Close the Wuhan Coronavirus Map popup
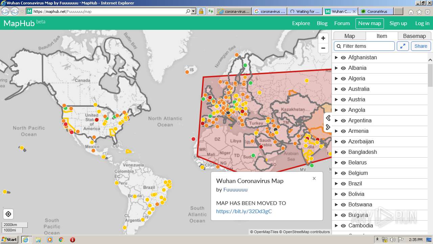The width and height of the screenshot is (433, 244). coord(314,179)
